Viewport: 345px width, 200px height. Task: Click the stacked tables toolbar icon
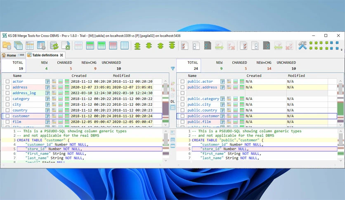pyautogui.click(x=18, y=45)
